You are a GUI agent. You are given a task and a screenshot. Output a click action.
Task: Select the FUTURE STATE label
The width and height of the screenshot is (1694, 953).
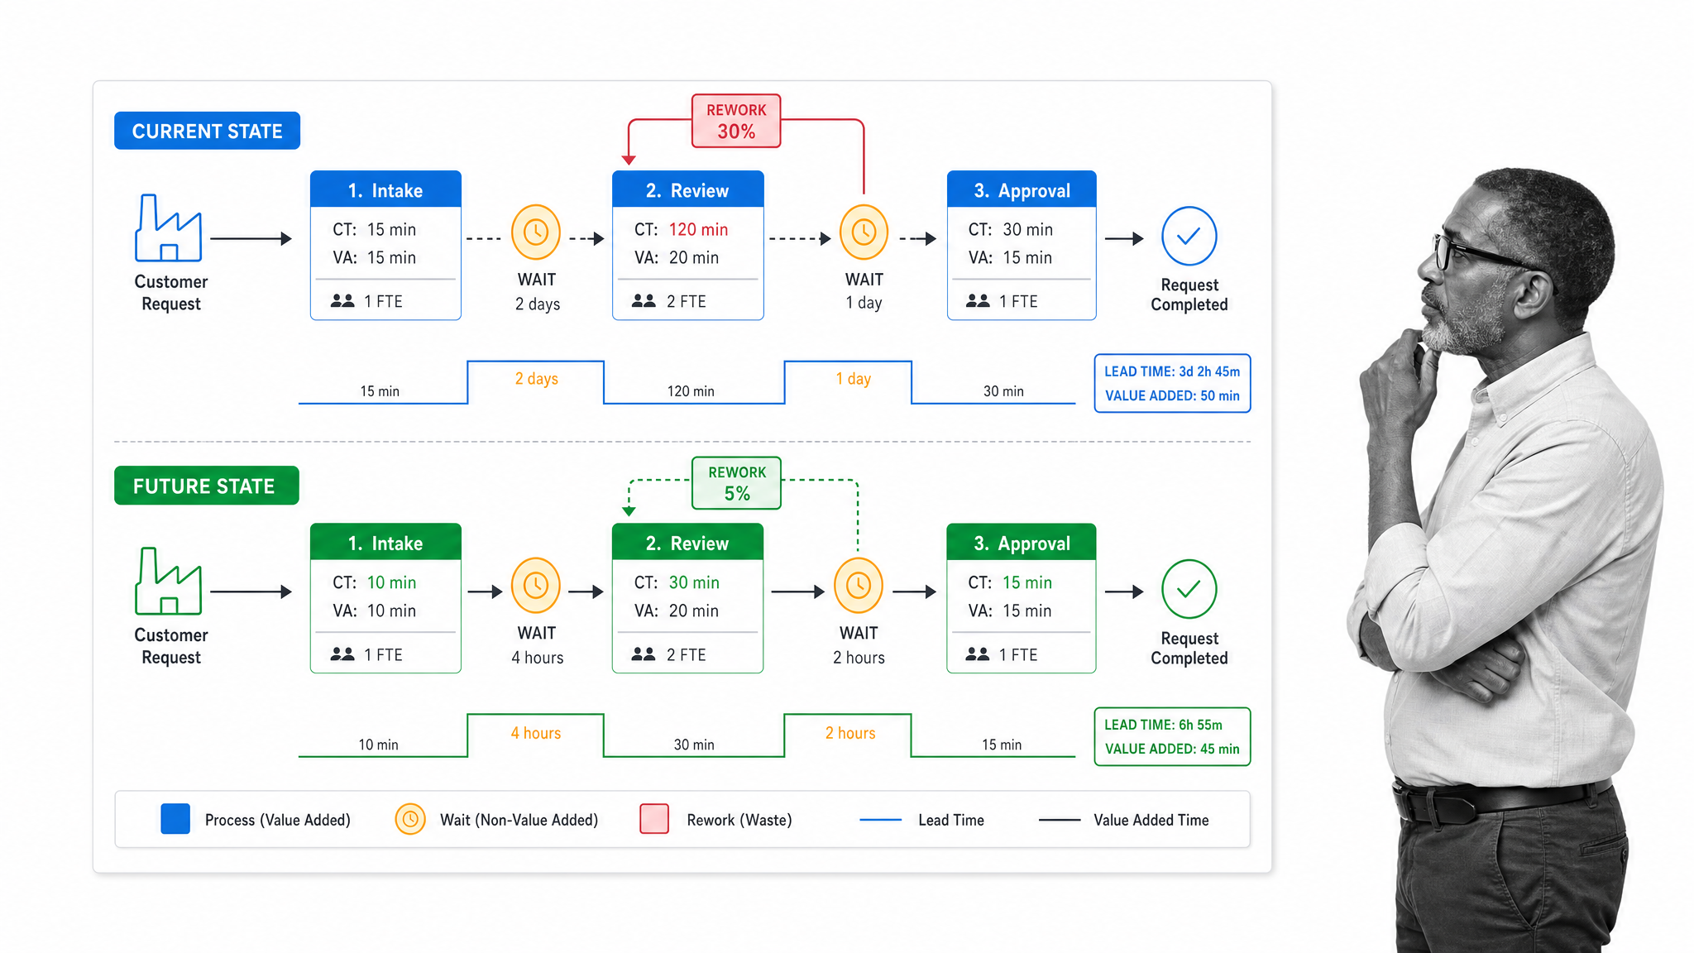(x=206, y=486)
